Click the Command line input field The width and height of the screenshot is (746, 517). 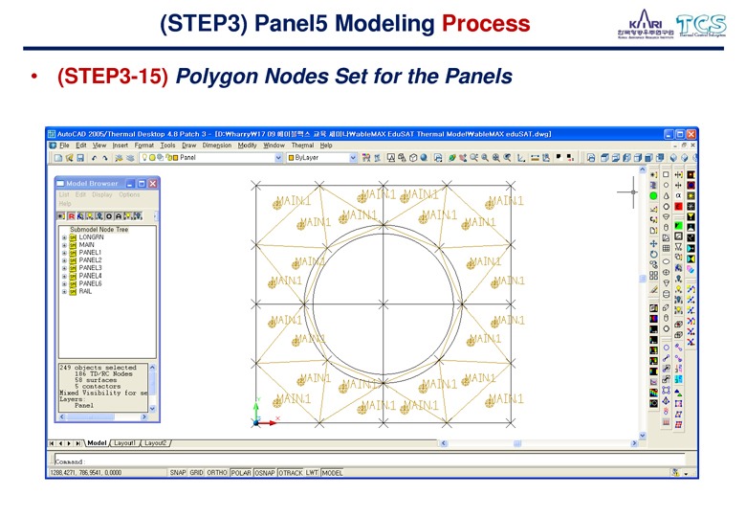pos(371,461)
